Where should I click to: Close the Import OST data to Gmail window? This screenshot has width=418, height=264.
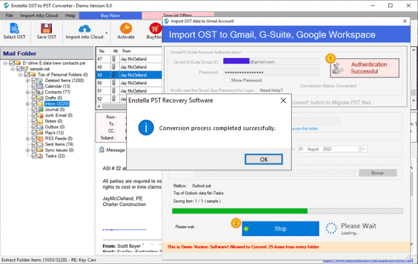click(405, 21)
